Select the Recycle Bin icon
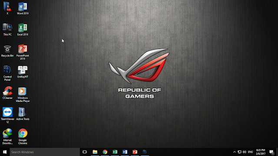278x156 pixels. (7, 51)
